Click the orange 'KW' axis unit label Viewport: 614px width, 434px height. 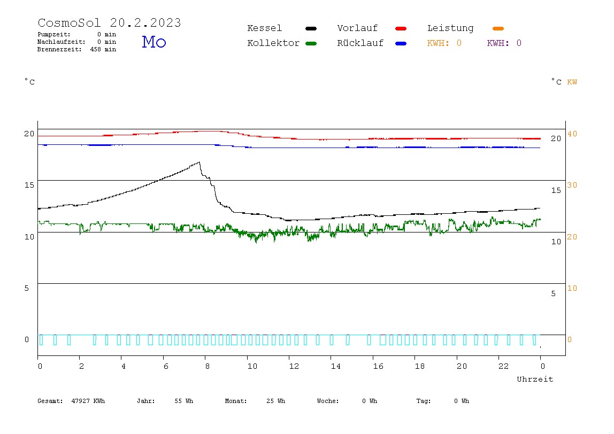[572, 82]
